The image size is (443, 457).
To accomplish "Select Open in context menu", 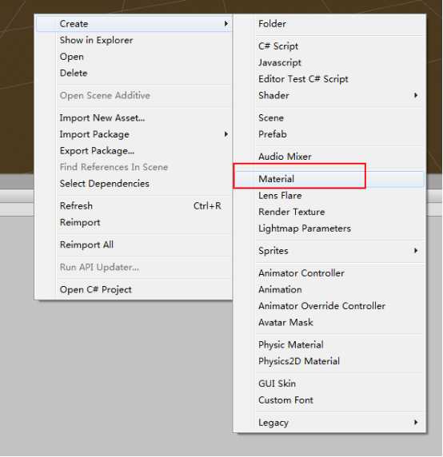I will tap(134, 57).
